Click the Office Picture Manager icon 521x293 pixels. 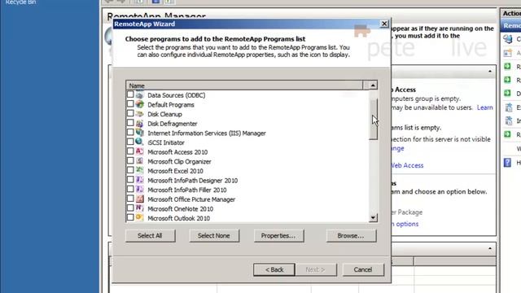pyautogui.click(x=139, y=199)
